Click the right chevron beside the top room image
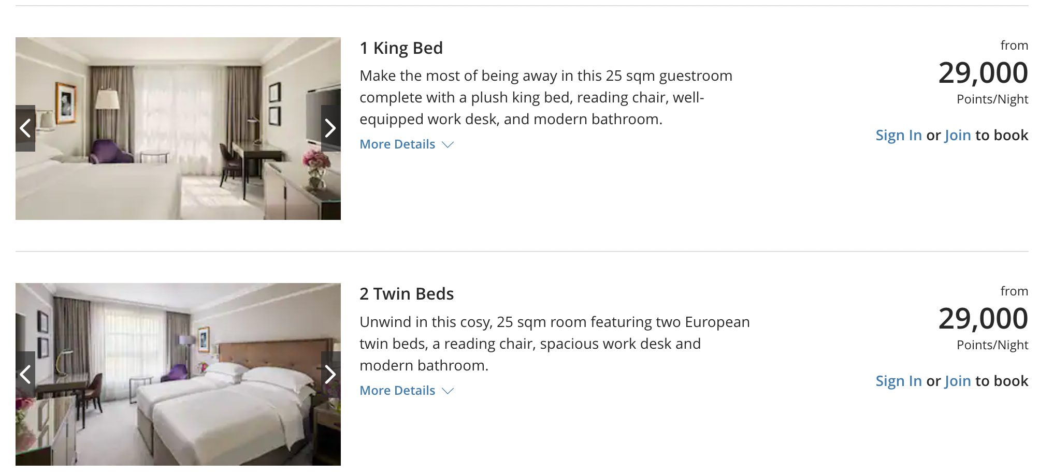This screenshot has height=475, width=1039. [x=330, y=128]
